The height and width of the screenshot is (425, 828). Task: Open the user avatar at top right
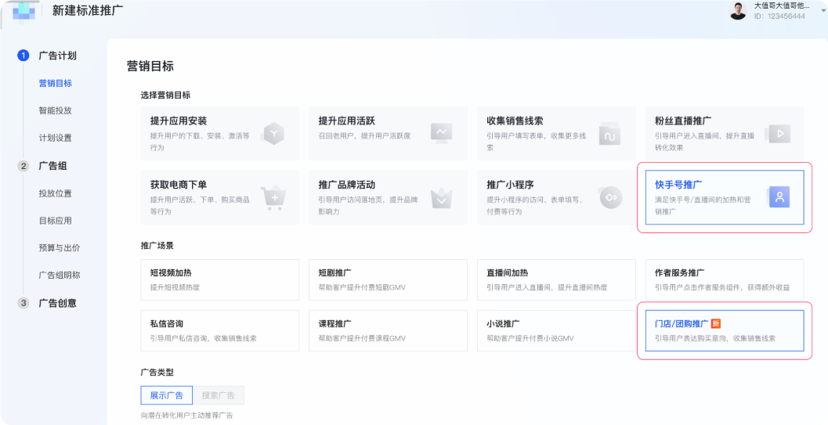click(738, 11)
